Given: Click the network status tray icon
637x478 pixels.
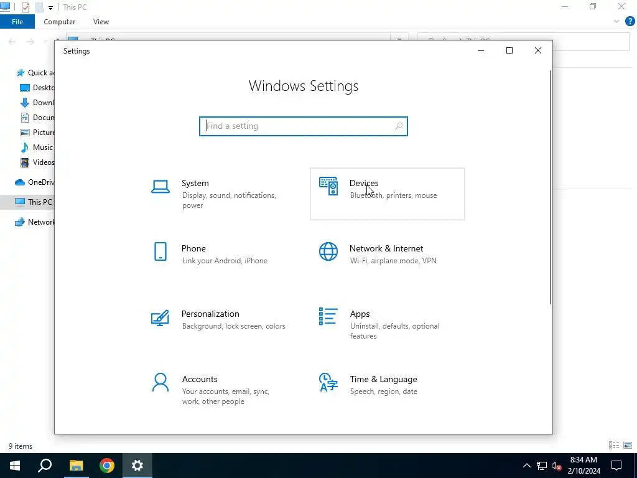Looking at the screenshot, I should tap(542, 466).
